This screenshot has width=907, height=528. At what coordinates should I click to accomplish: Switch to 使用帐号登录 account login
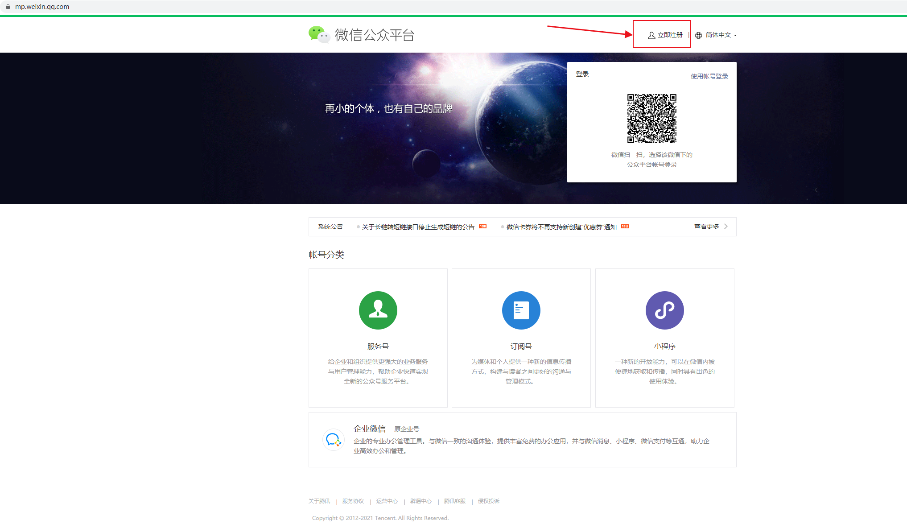pos(709,76)
